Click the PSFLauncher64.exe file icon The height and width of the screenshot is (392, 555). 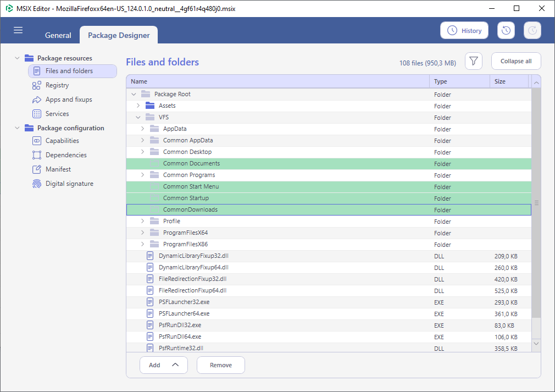pos(150,313)
